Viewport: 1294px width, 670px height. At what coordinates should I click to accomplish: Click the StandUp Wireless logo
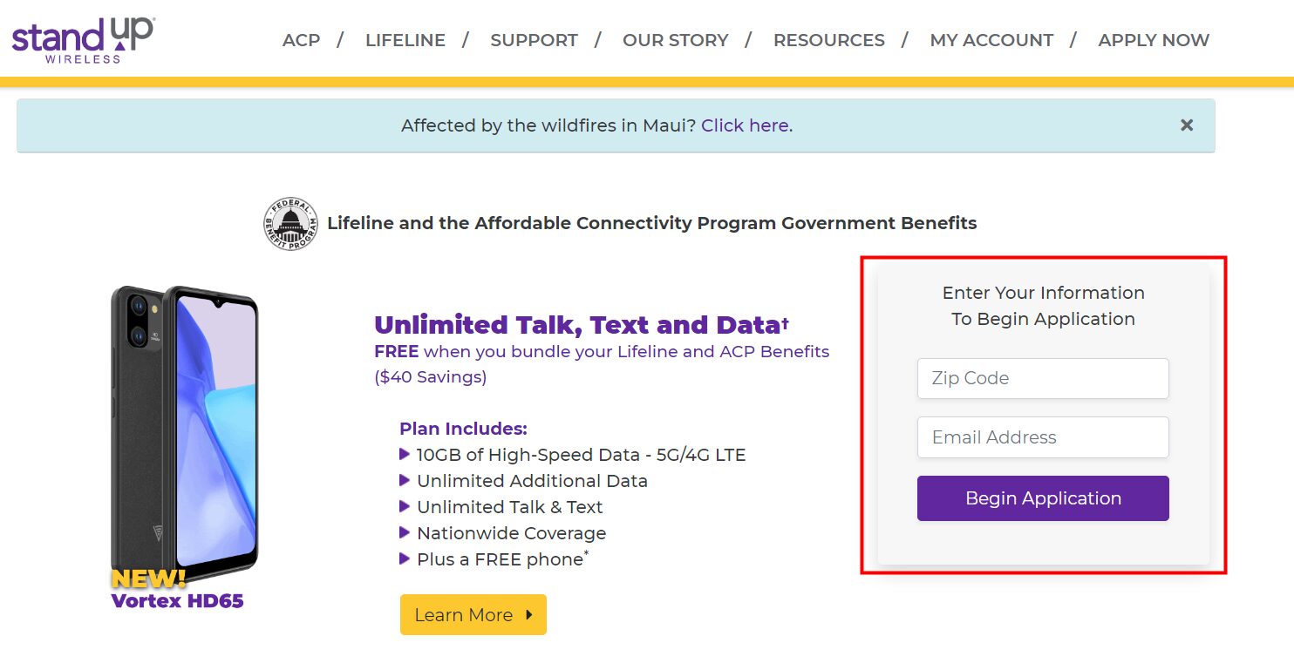[83, 37]
